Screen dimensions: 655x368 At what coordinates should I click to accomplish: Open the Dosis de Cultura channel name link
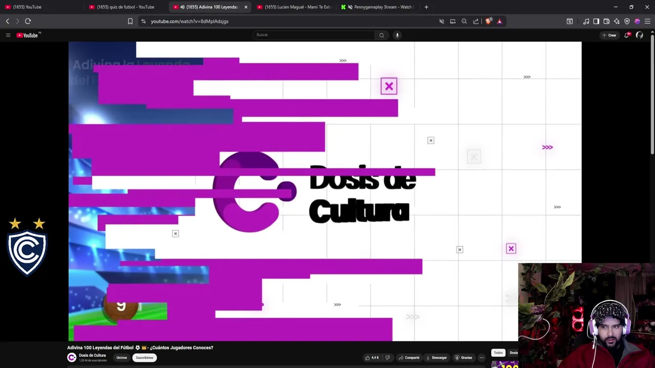point(92,355)
